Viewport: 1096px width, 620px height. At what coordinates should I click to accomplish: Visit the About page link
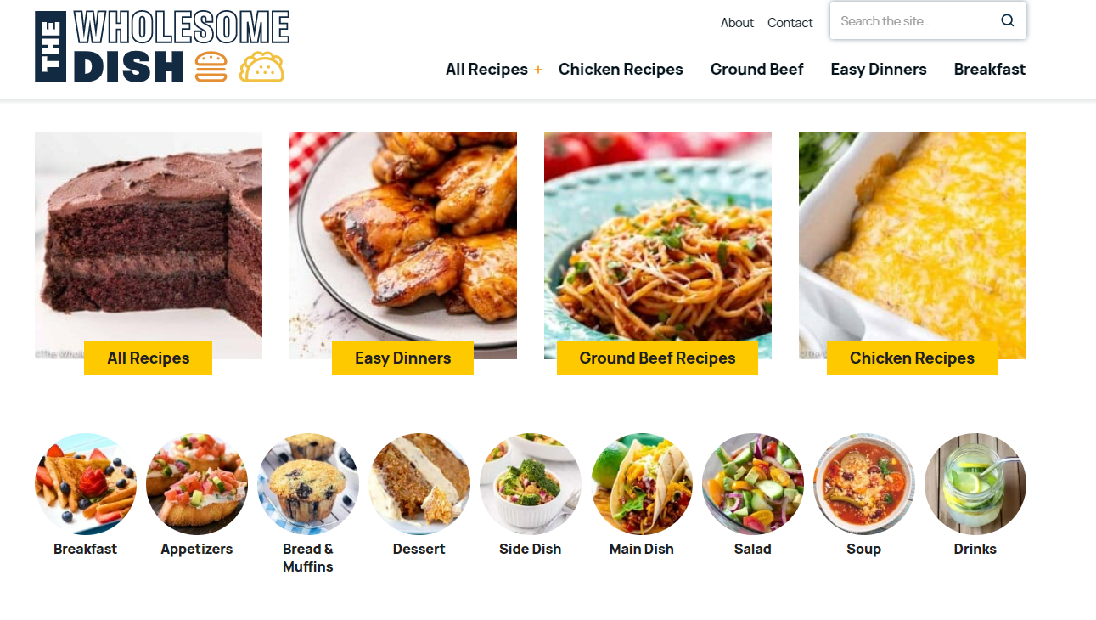point(737,23)
